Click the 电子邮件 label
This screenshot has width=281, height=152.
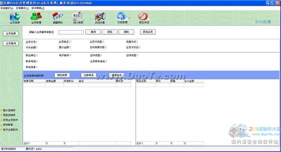pos(65,56)
